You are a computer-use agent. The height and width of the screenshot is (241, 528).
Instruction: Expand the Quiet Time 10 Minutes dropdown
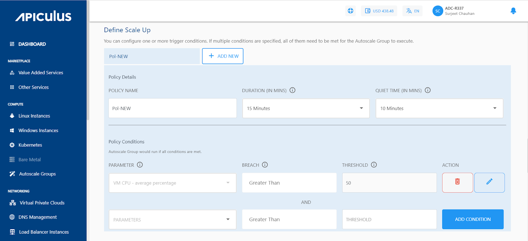439,108
